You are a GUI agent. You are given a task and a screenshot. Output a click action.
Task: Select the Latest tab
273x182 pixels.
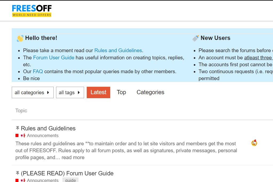[x=98, y=92]
